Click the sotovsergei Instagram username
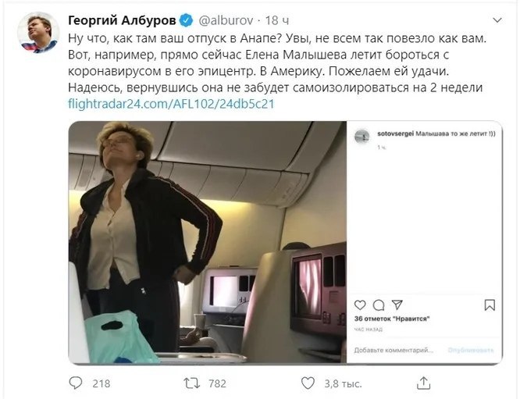Screen dimensions: 520x399 pyautogui.click(x=395, y=134)
